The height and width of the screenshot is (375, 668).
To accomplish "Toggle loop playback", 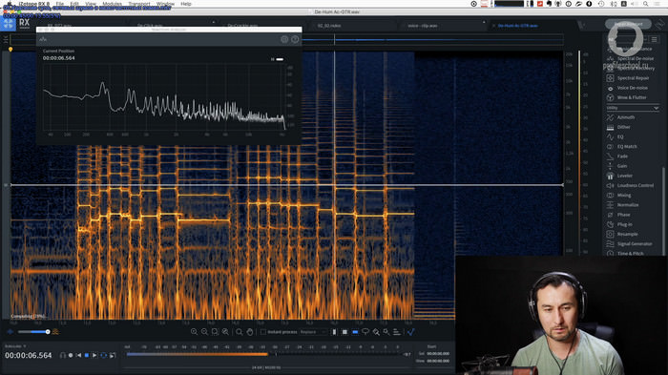I will click(103, 355).
